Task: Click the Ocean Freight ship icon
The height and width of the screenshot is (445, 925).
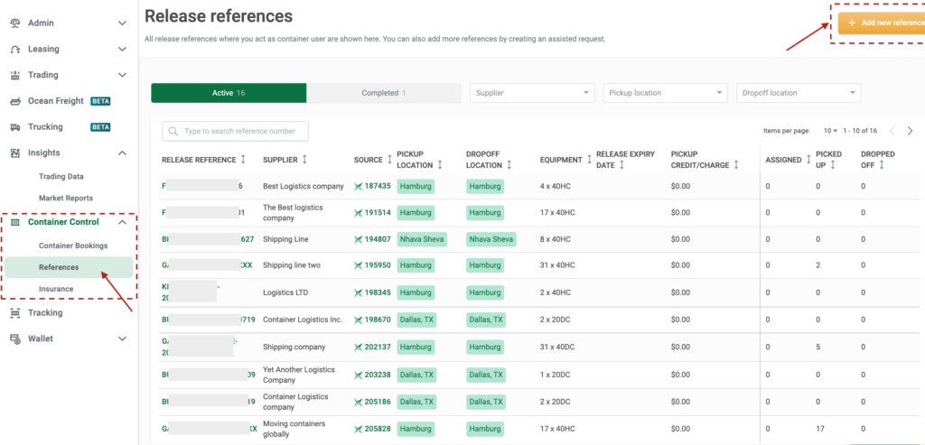Action: coord(15,101)
